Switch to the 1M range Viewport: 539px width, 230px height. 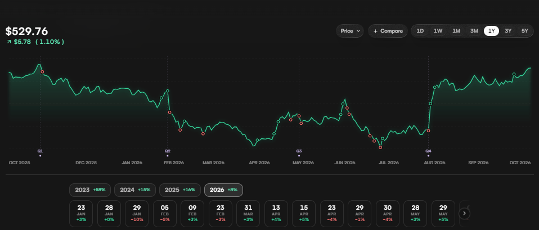pyautogui.click(x=456, y=31)
